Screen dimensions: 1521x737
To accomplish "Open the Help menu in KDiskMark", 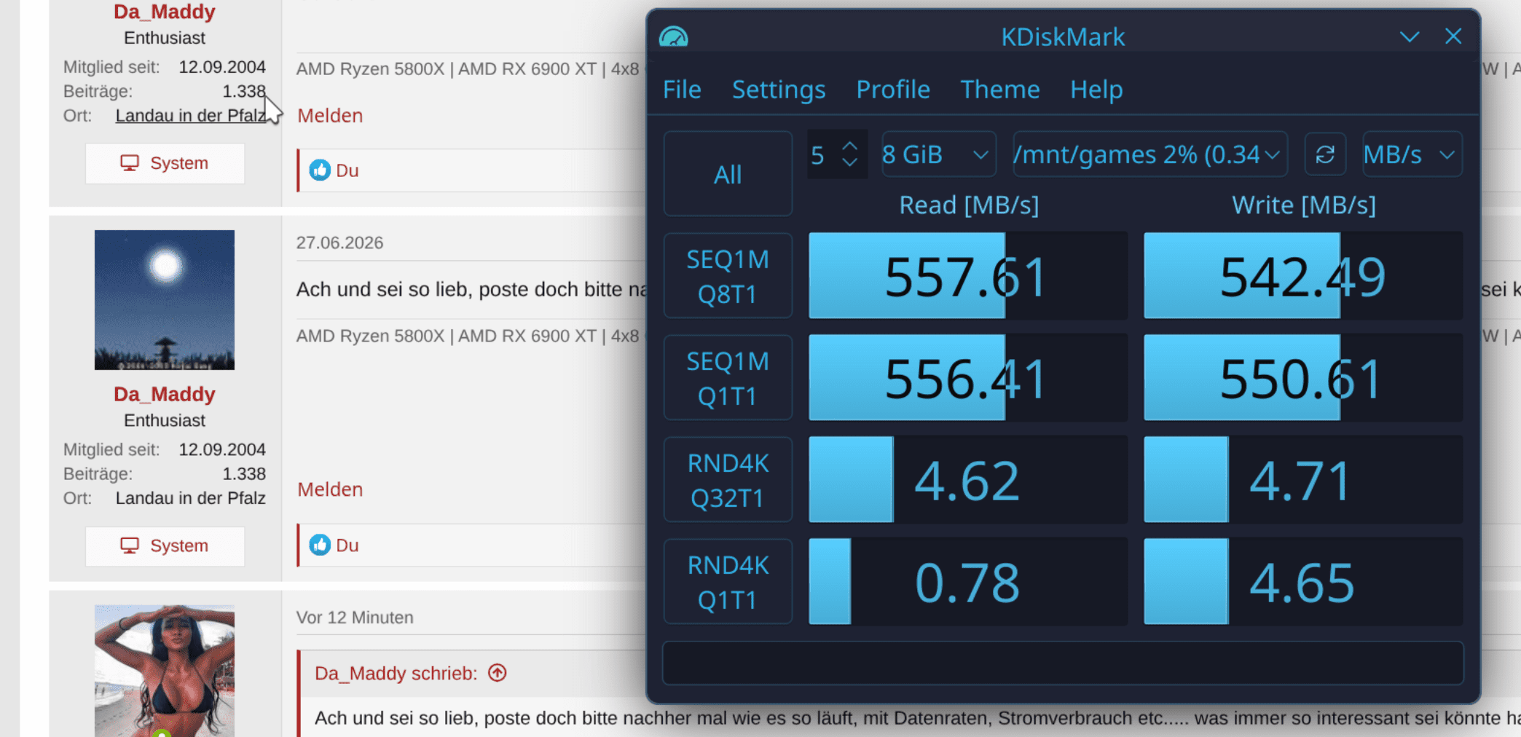I will 1096,90.
